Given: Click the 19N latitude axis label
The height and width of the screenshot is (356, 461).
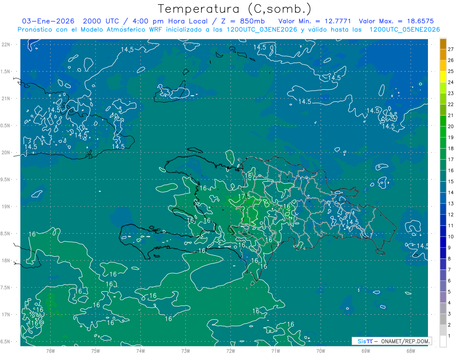Looking at the screenshot, I should [x=6, y=207].
